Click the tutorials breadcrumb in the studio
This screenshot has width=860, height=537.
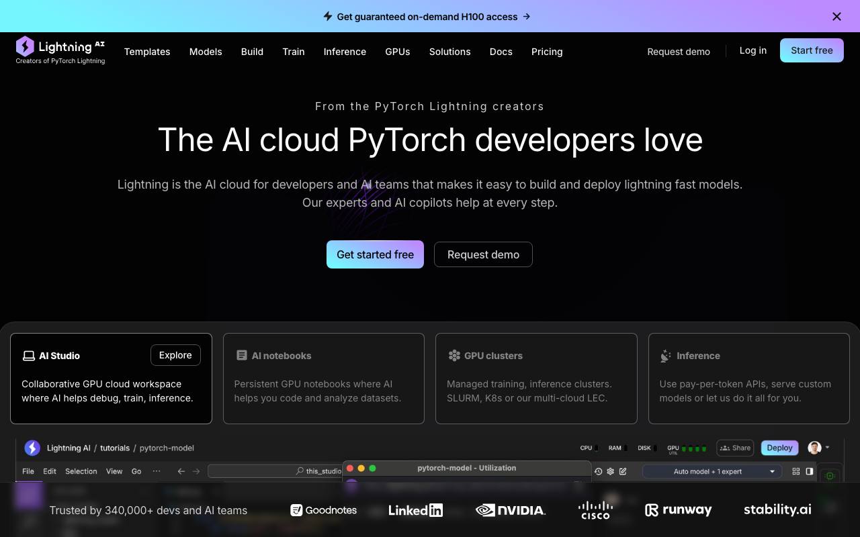click(115, 448)
